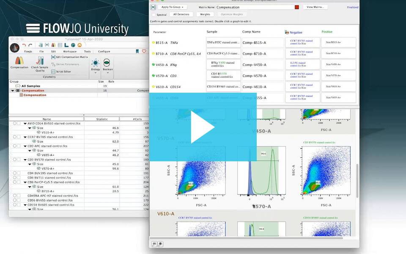Image resolution: width=406 pixels, height=254 pixels.
Task: Click the add-samples icon in quick toolbar
Action: pos(41,45)
